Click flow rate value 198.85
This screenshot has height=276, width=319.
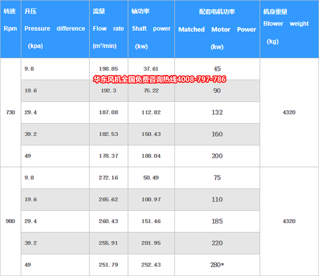108,69
